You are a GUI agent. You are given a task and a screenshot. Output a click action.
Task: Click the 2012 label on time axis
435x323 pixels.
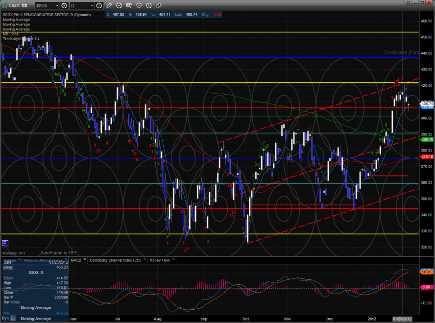[372, 319]
